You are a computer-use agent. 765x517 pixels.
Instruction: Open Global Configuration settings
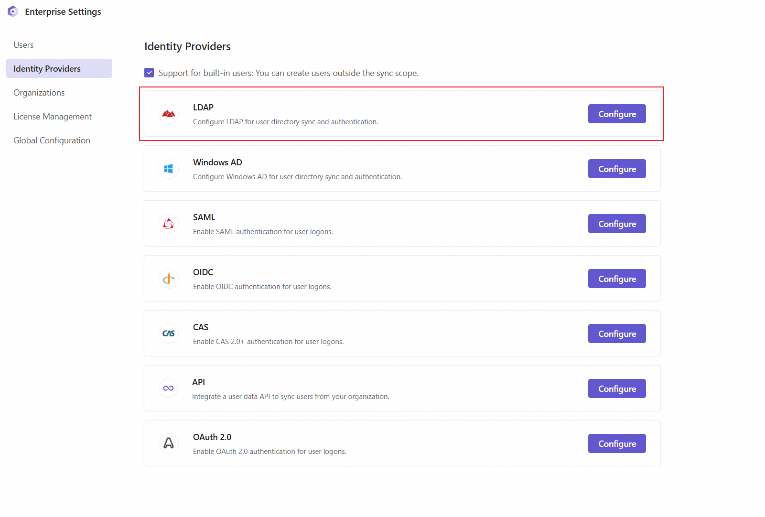(x=52, y=140)
